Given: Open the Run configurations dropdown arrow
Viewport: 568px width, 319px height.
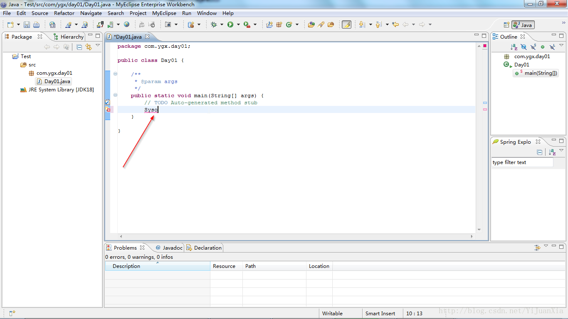Looking at the screenshot, I should pos(238,25).
